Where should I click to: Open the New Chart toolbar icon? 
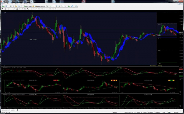(x=3, y=6)
